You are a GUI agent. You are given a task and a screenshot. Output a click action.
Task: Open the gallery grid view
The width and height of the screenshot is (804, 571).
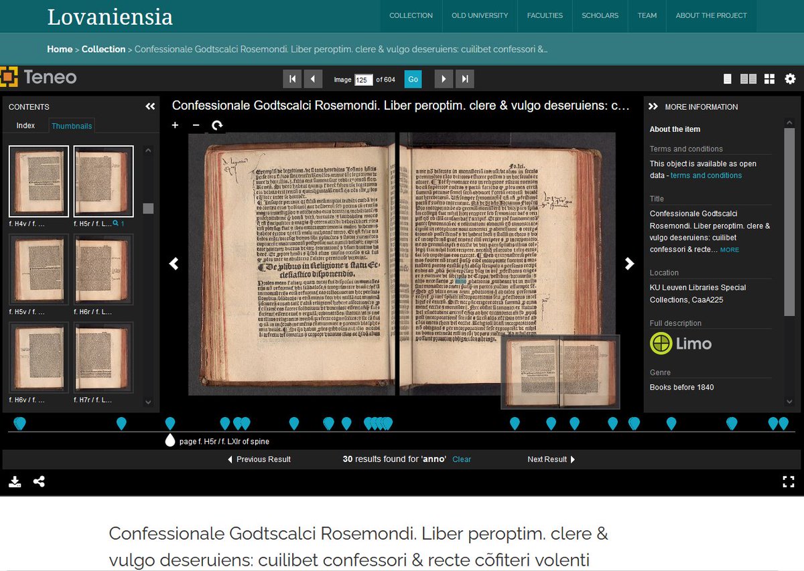pos(769,78)
